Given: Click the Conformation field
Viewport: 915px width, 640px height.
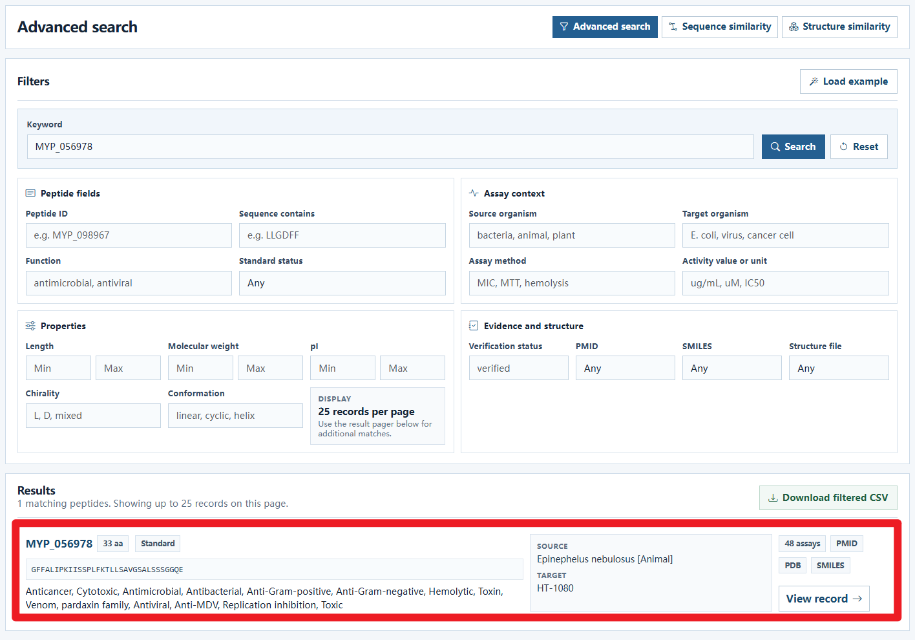Looking at the screenshot, I should tap(235, 416).
